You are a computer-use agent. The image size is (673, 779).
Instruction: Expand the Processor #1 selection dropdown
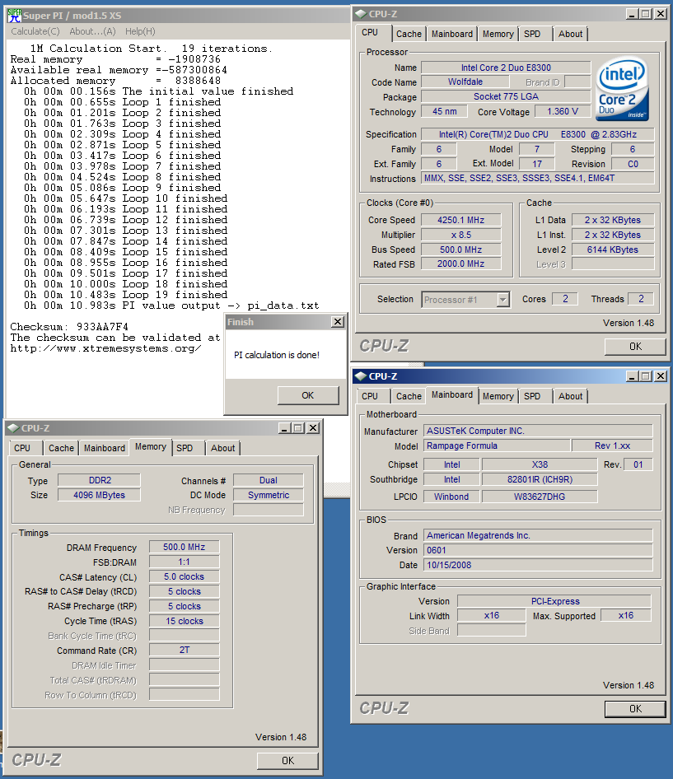click(x=503, y=300)
